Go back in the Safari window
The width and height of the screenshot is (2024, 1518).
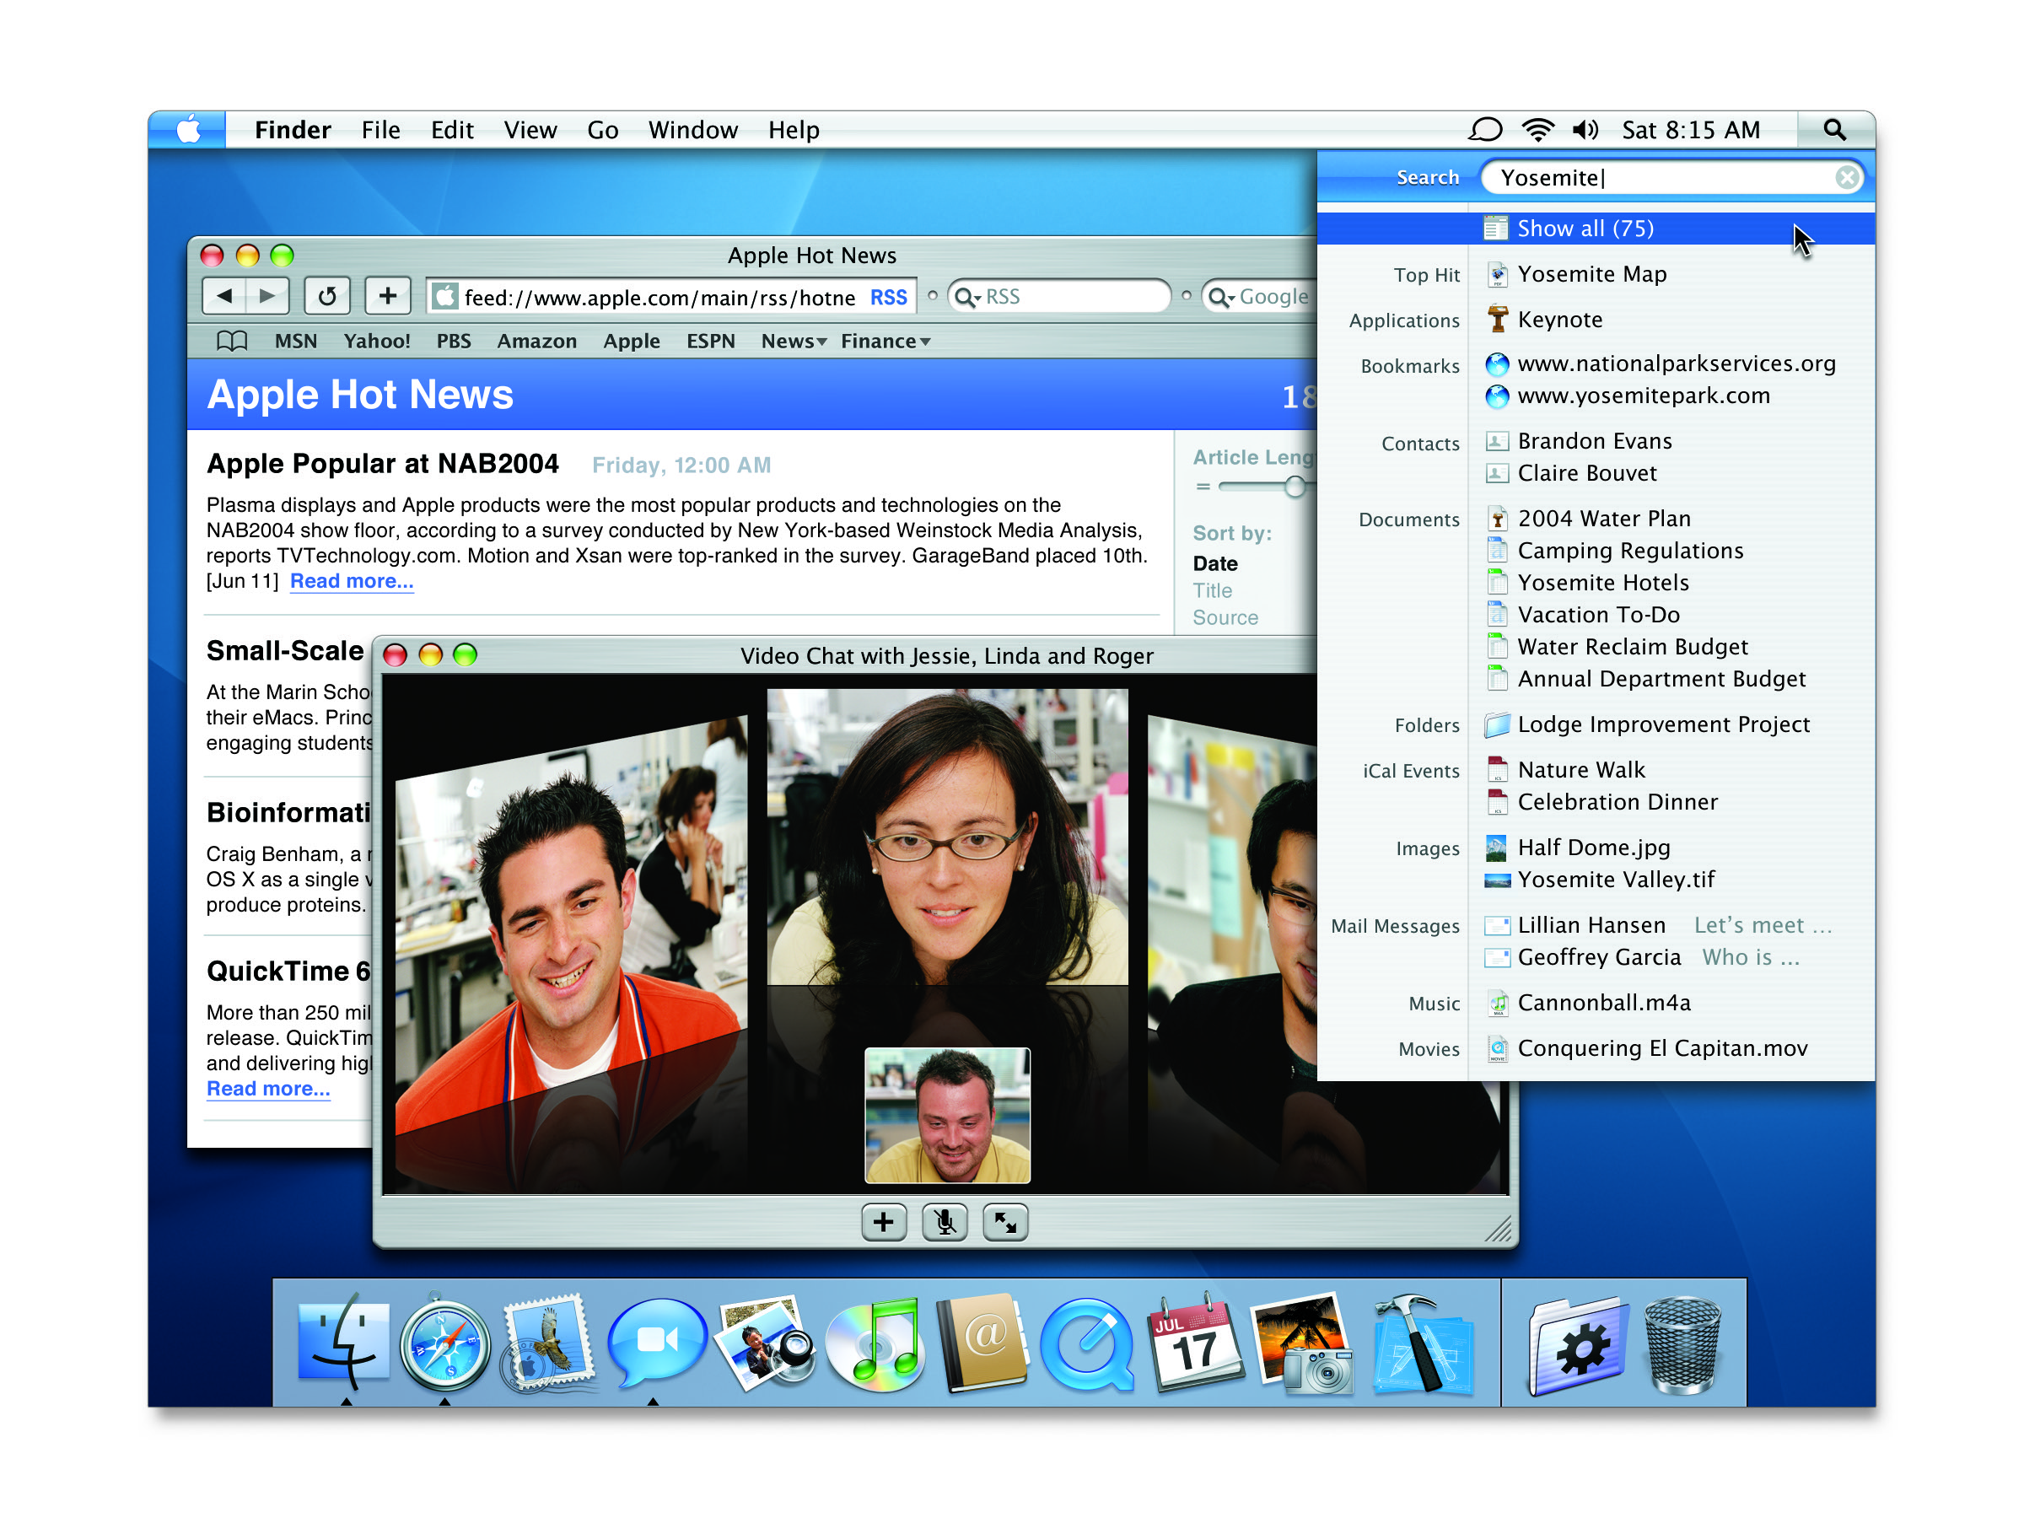(x=224, y=297)
